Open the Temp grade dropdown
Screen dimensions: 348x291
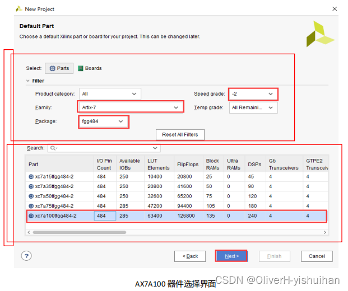point(253,107)
